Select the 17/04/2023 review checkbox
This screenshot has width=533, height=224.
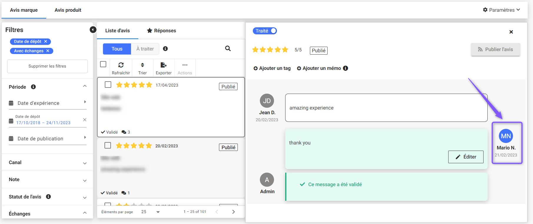click(x=108, y=85)
